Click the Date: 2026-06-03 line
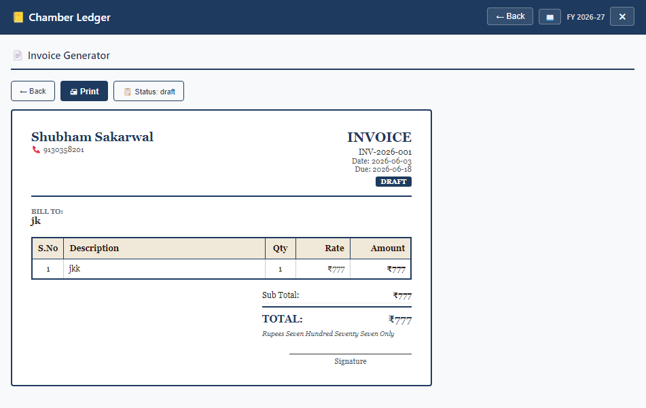 click(382, 161)
